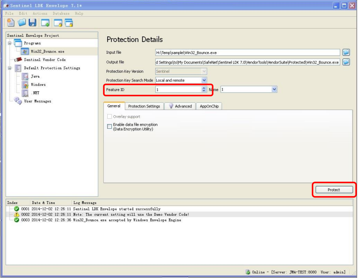
Task: Click into the Input file path field
Action: pyautogui.click(x=247, y=52)
